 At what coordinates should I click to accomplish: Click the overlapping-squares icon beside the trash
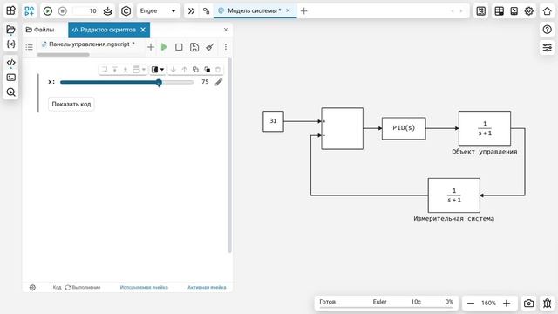(208, 70)
